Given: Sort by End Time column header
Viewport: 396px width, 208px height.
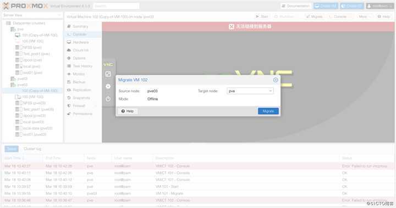Looking at the screenshot, I should 64,158.
